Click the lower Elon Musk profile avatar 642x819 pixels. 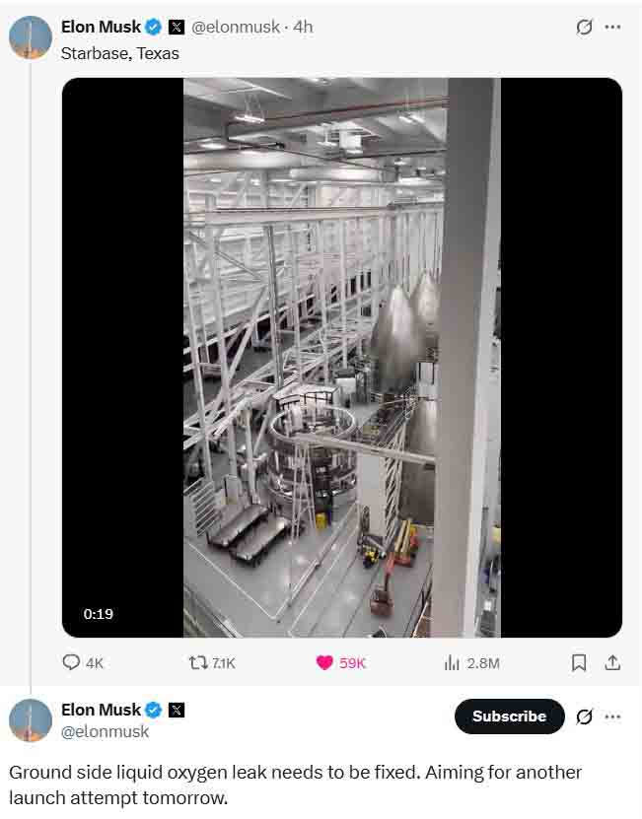(31, 720)
